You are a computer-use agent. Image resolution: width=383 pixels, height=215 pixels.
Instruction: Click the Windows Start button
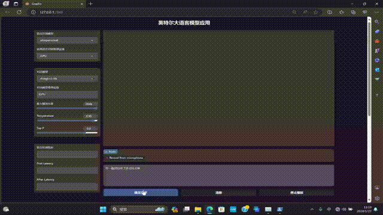103,209
